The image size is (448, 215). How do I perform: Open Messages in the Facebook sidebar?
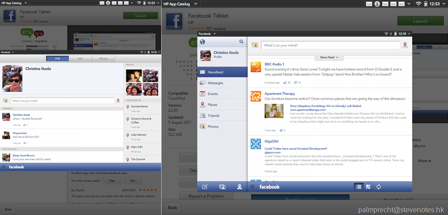coord(222,83)
